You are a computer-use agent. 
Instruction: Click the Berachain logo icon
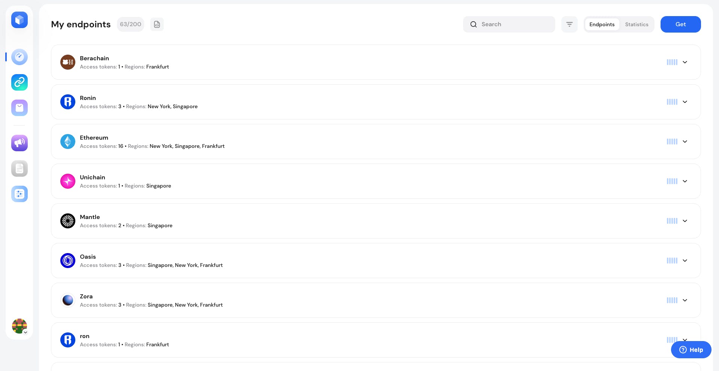68,62
